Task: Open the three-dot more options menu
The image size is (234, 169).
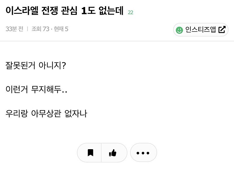Action: (143, 153)
